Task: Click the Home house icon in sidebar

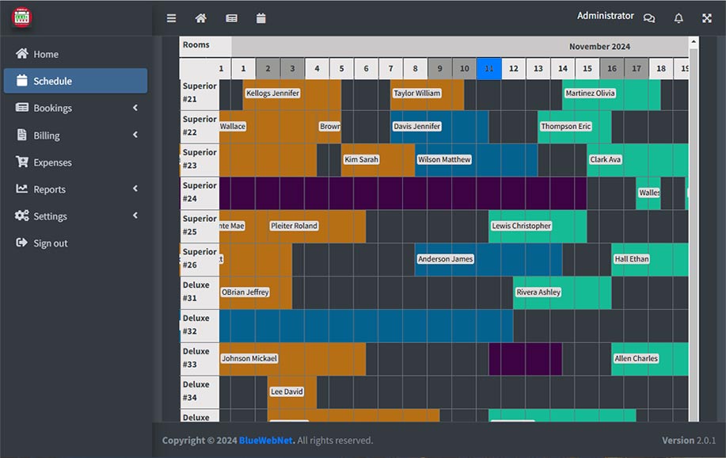Action: tap(21, 53)
